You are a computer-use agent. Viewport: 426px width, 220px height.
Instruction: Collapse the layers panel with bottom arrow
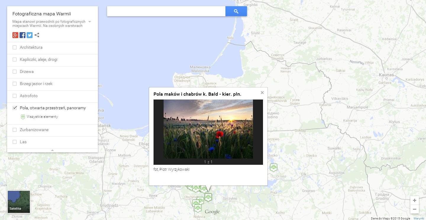click(52, 150)
